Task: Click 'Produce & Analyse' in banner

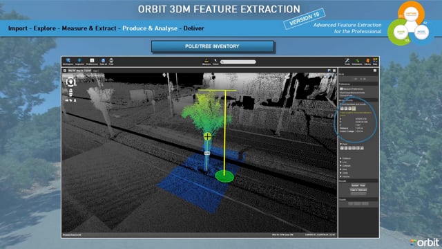Action: coord(150,28)
